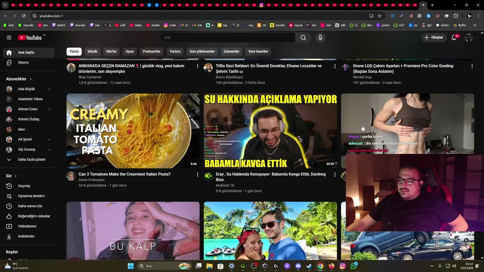Select the İzlenenler filter chip
Image resolution: width=484 pixels, height=272 pixels.
pos(231,51)
